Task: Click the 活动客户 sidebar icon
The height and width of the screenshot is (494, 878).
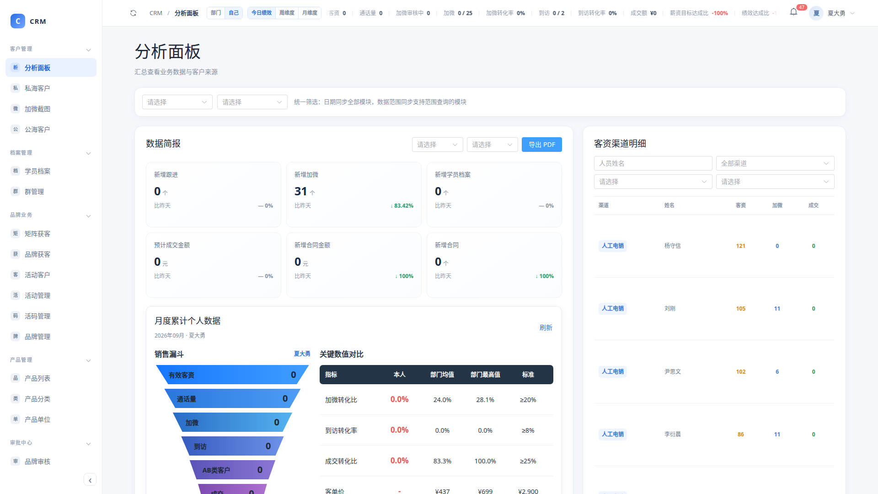Action: [x=16, y=275]
